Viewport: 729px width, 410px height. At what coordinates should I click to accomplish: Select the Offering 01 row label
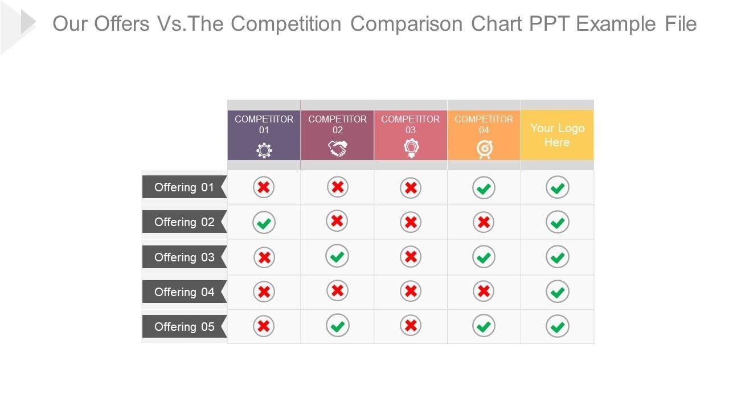[x=184, y=187]
